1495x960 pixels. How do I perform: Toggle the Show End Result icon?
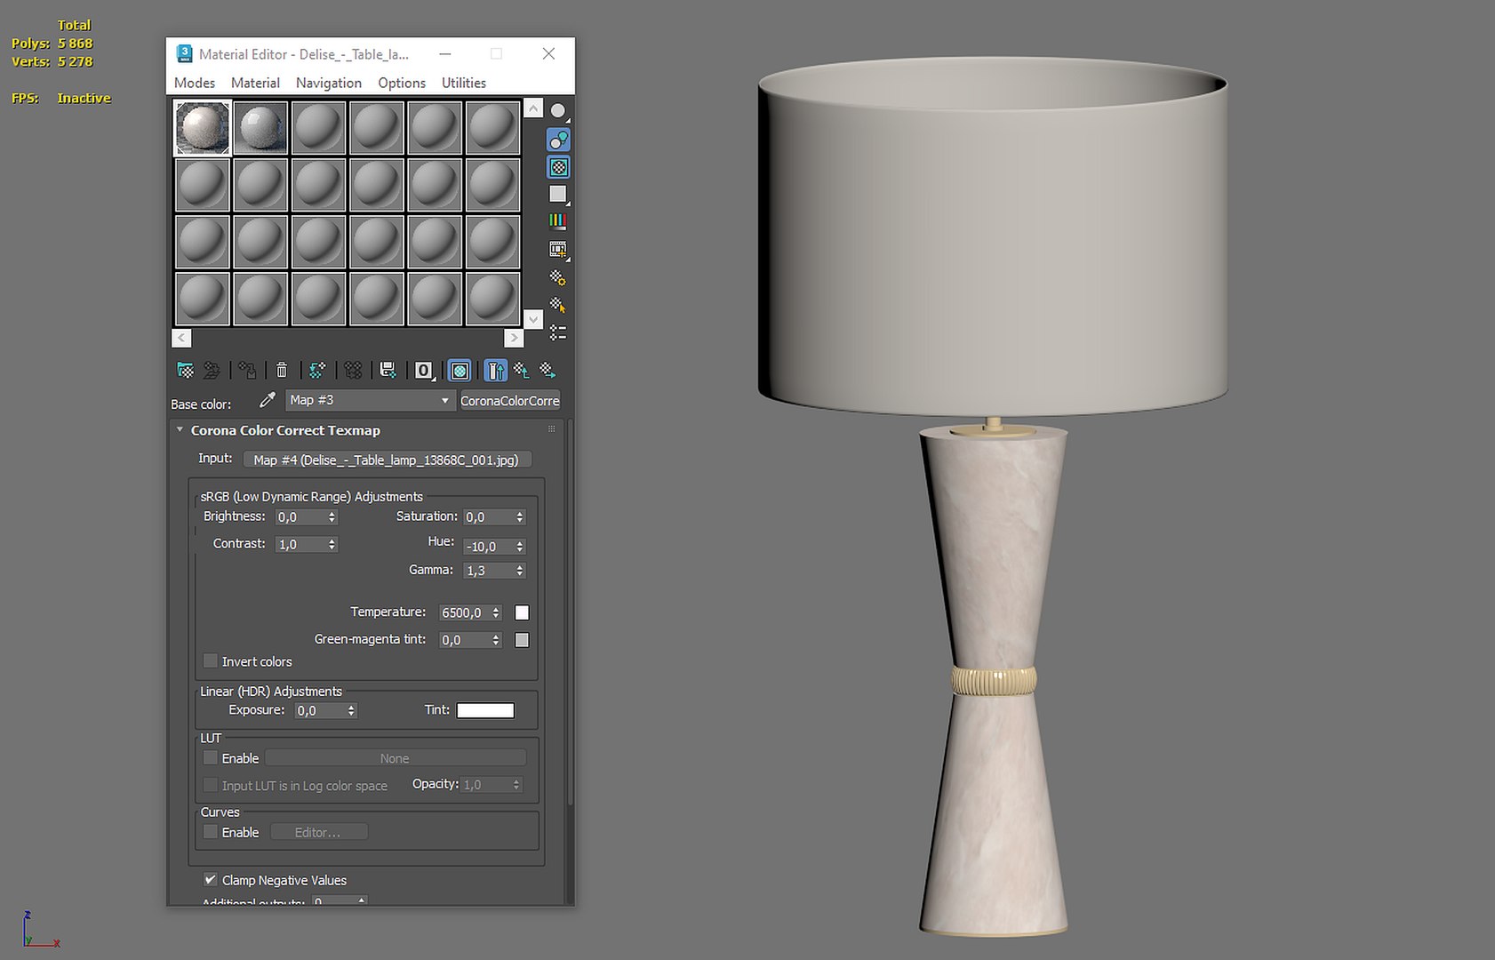point(496,370)
